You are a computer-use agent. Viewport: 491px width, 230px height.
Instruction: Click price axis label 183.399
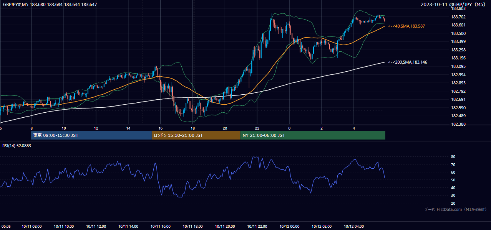click(458, 41)
